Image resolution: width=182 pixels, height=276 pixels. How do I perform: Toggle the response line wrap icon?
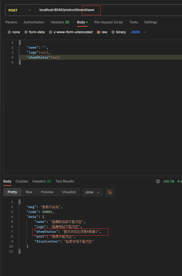pos(109,192)
